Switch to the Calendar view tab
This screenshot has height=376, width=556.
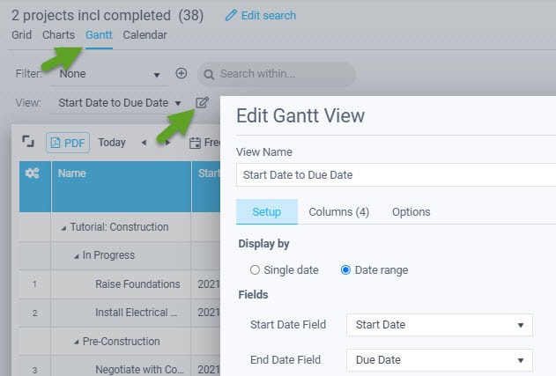coord(145,35)
